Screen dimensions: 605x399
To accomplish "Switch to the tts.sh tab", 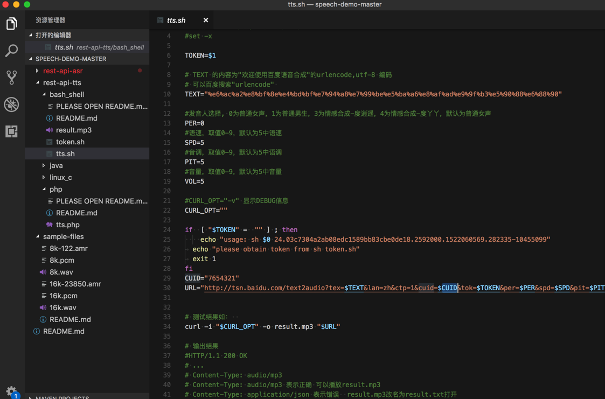I will click(176, 20).
